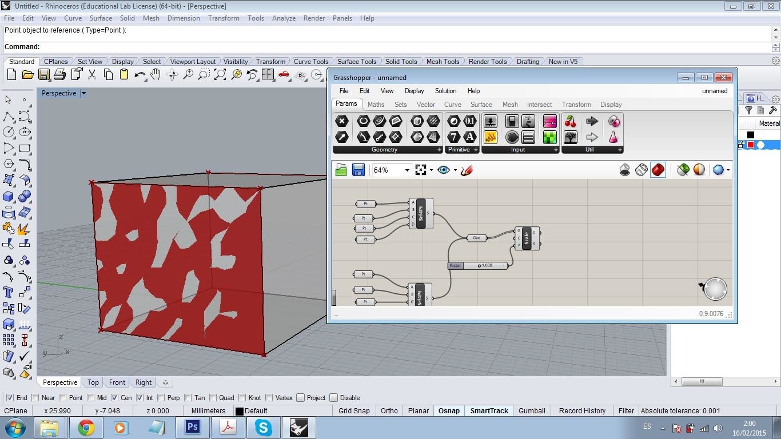The height and width of the screenshot is (439, 781).
Task: Click the Zoom Extents icon
Action: point(220,74)
